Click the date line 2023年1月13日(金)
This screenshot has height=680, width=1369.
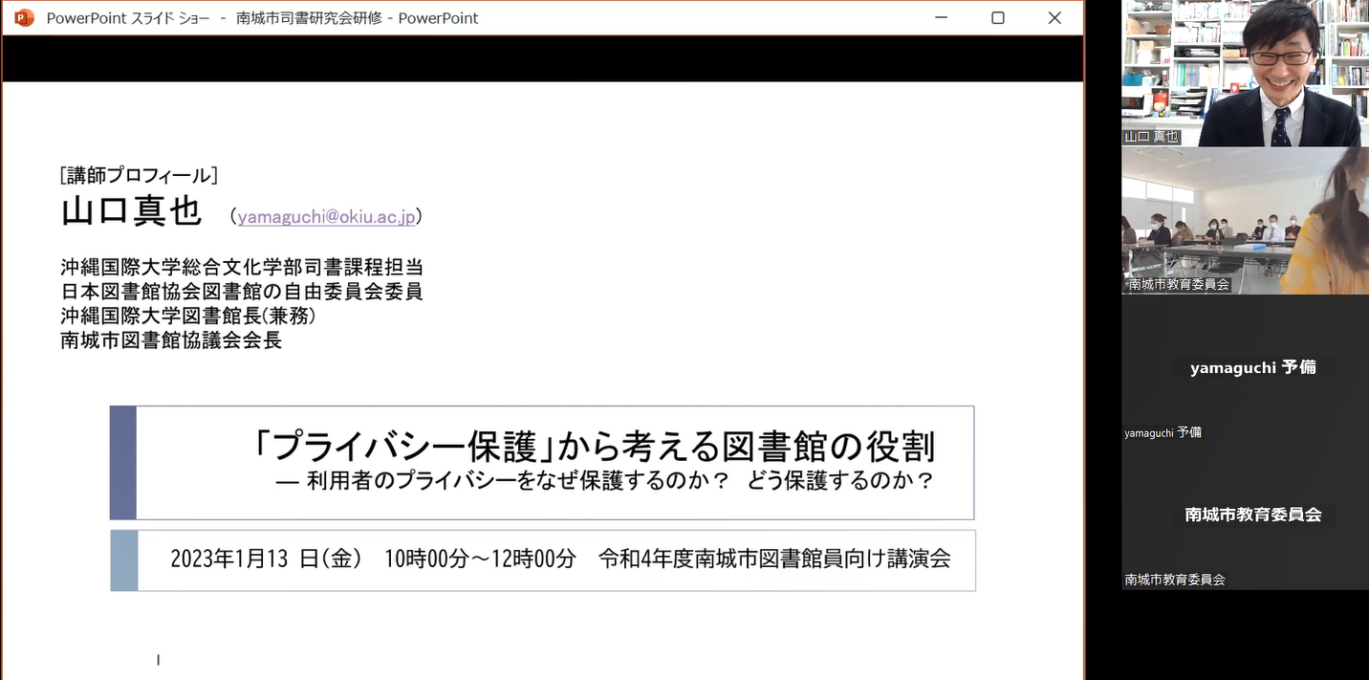(x=266, y=559)
